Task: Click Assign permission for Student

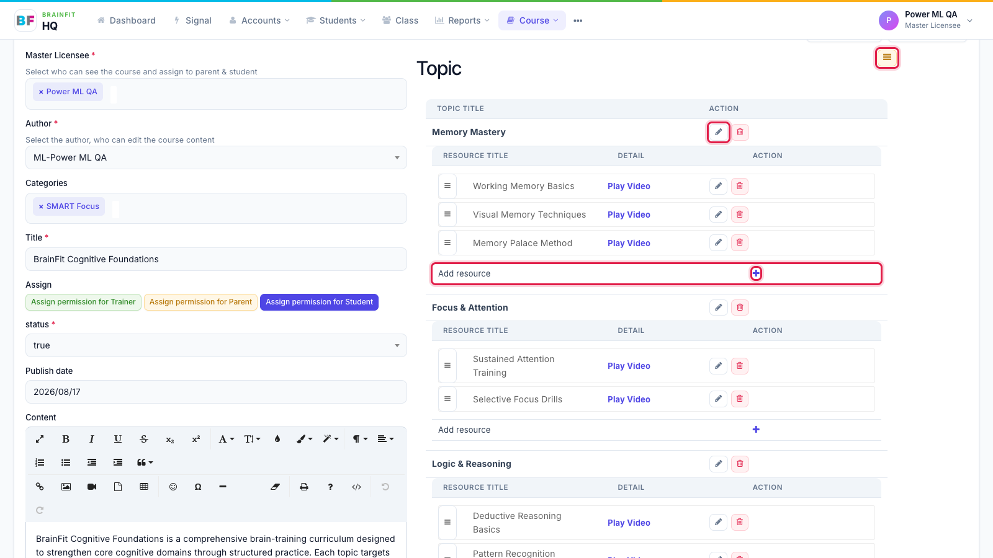Action: coord(319,302)
